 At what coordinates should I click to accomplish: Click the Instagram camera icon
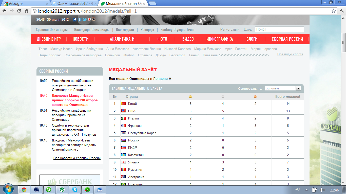tap(94, 19)
